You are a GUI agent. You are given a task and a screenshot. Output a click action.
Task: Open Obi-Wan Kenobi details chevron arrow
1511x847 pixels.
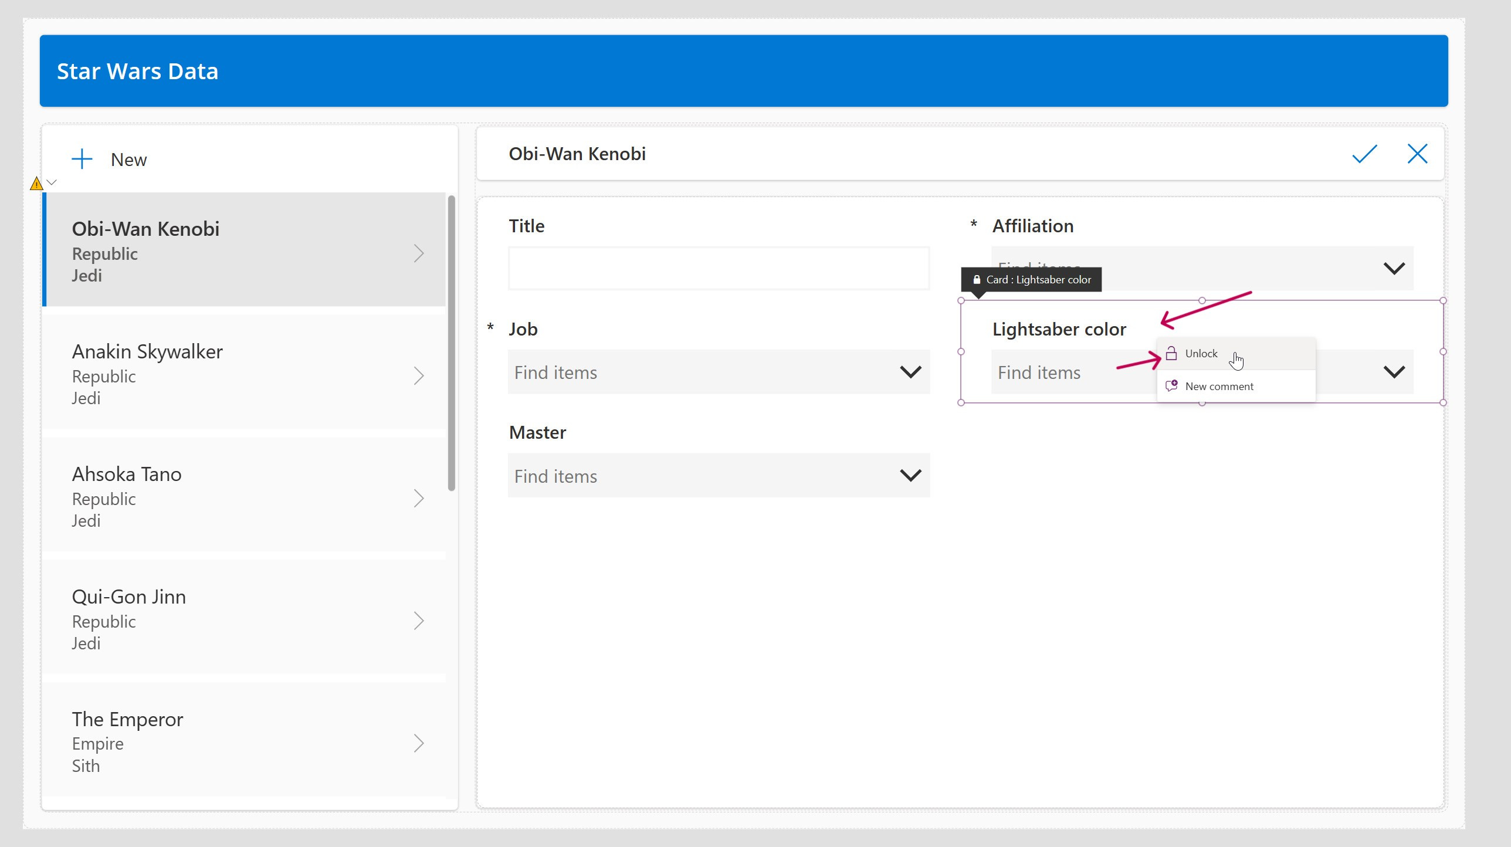418,253
